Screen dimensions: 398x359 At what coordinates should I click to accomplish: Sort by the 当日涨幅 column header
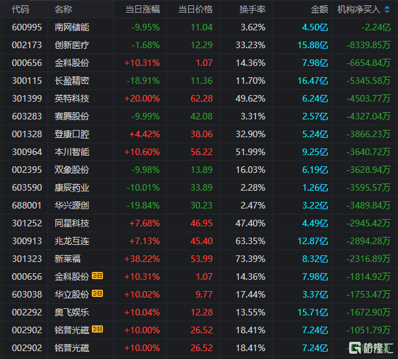pos(143,9)
